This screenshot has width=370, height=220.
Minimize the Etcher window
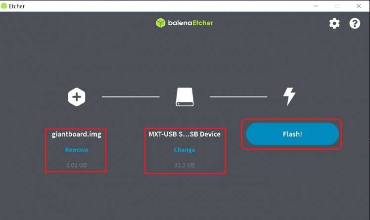[x=316, y=6]
